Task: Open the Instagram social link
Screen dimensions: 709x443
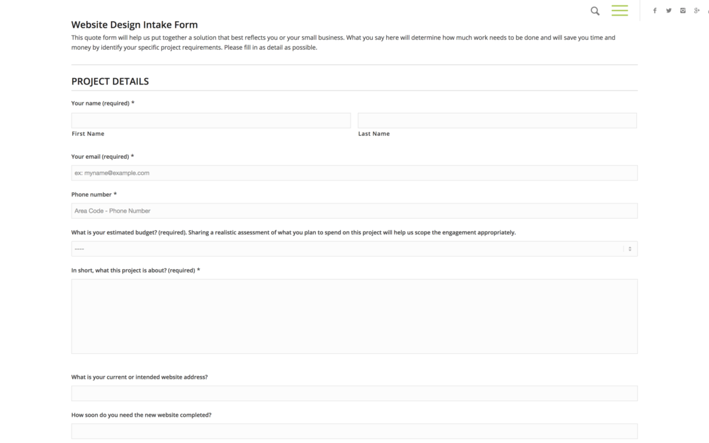Action: 683,11
